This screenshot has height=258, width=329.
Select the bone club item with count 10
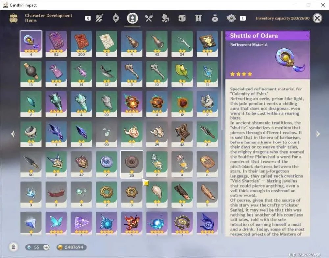point(157,74)
